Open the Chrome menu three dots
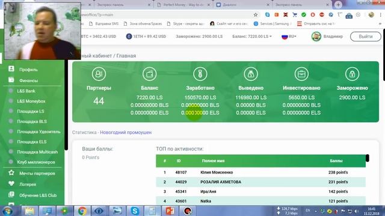 (x=380, y=14)
